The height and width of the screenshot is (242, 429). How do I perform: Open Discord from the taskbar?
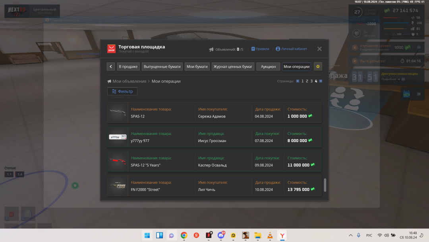(221, 235)
